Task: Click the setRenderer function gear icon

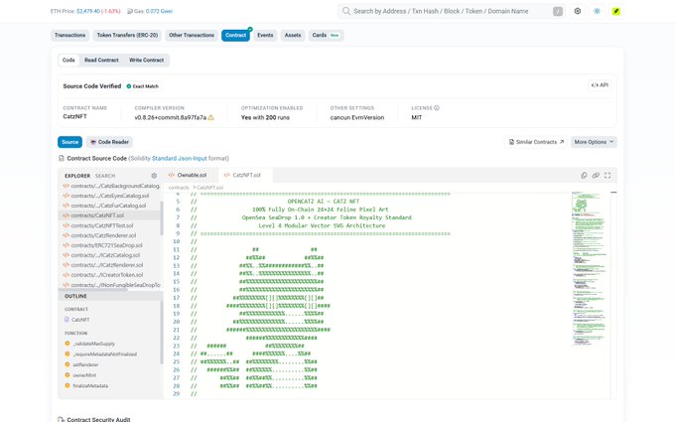Action: pyautogui.click(x=67, y=364)
